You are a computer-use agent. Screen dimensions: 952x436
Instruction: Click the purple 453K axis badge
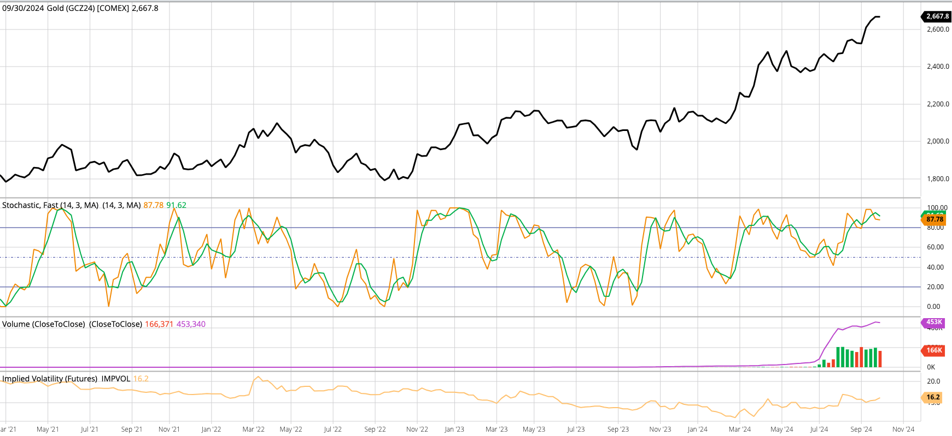[933, 322]
